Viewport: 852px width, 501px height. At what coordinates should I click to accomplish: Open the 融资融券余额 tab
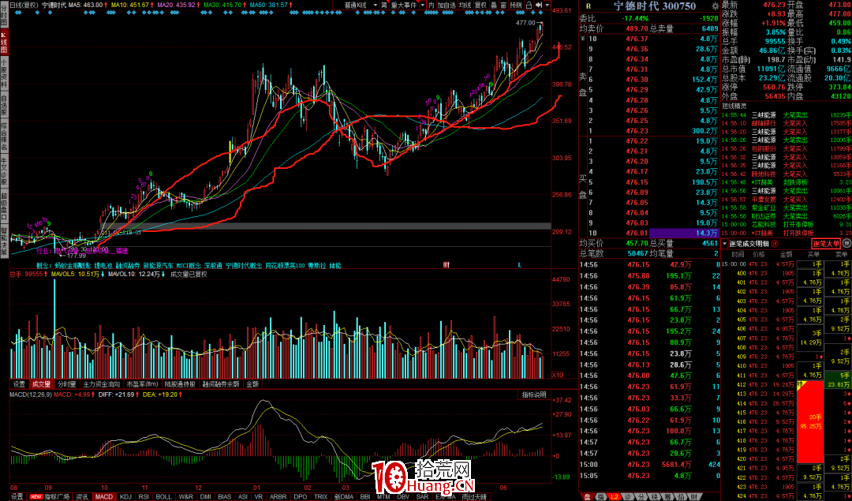[x=221, y=384]
